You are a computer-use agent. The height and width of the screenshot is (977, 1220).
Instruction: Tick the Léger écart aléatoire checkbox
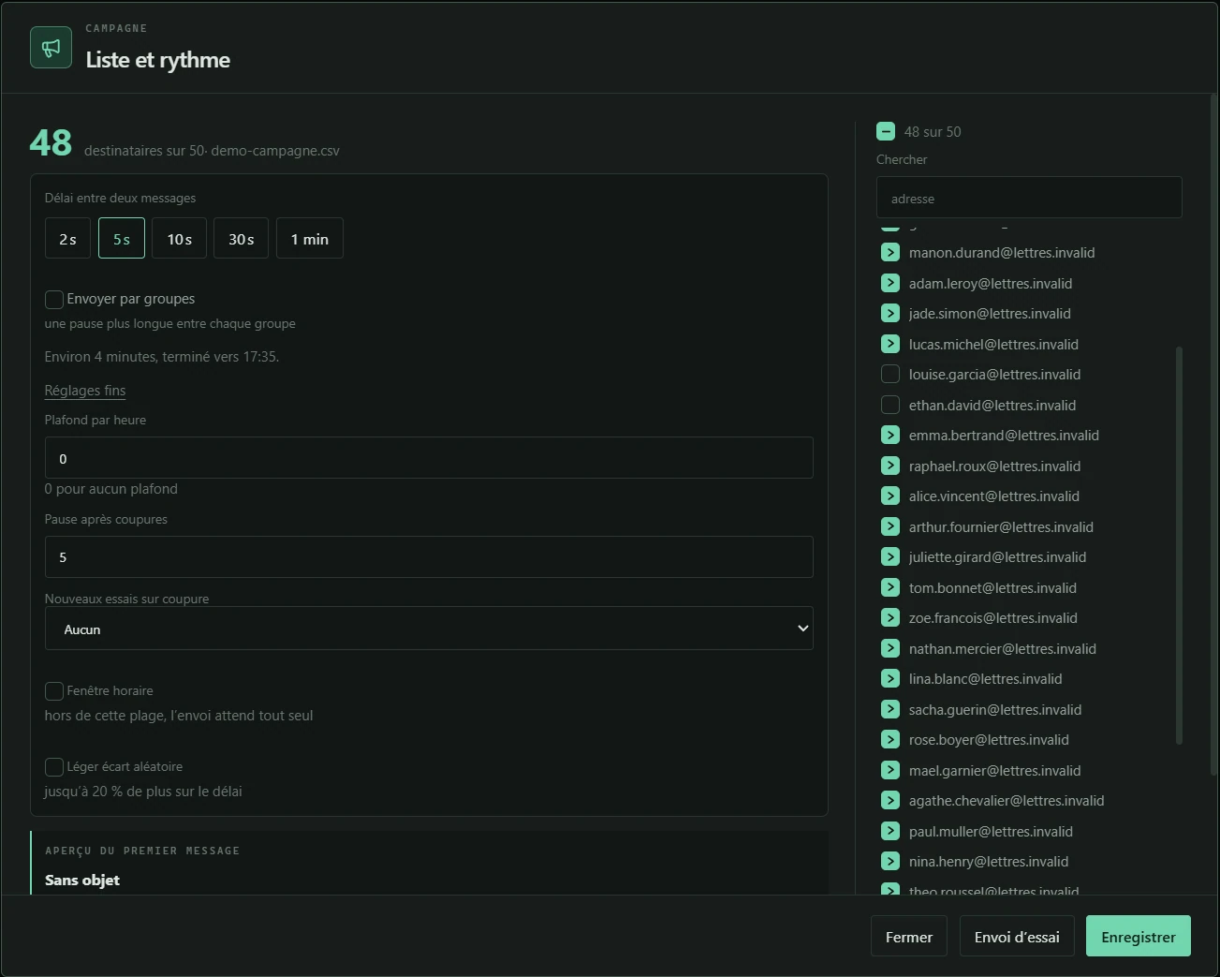pos(54,767)
